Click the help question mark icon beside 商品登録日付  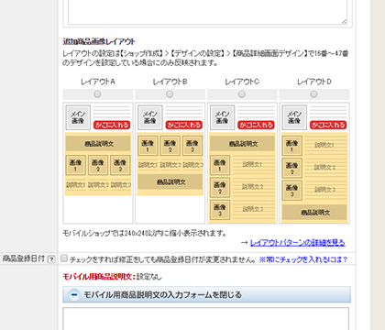(51, 259)
